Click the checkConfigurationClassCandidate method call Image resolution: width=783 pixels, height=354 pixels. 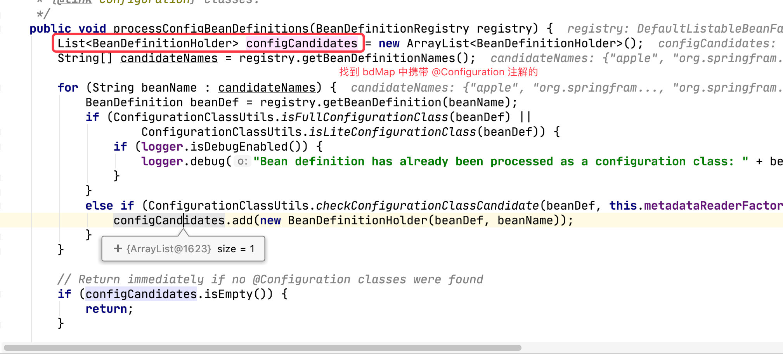click(427, 206)
